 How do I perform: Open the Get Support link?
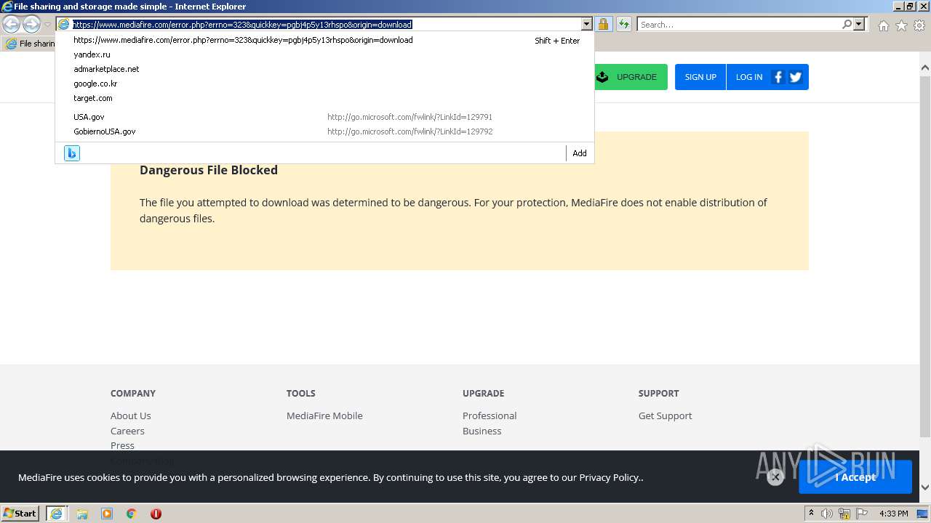click(x=666, y=415)
